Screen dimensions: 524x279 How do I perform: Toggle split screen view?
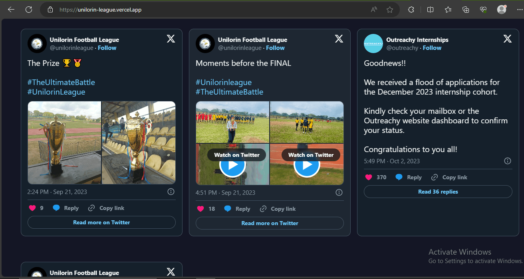[430, 10]
